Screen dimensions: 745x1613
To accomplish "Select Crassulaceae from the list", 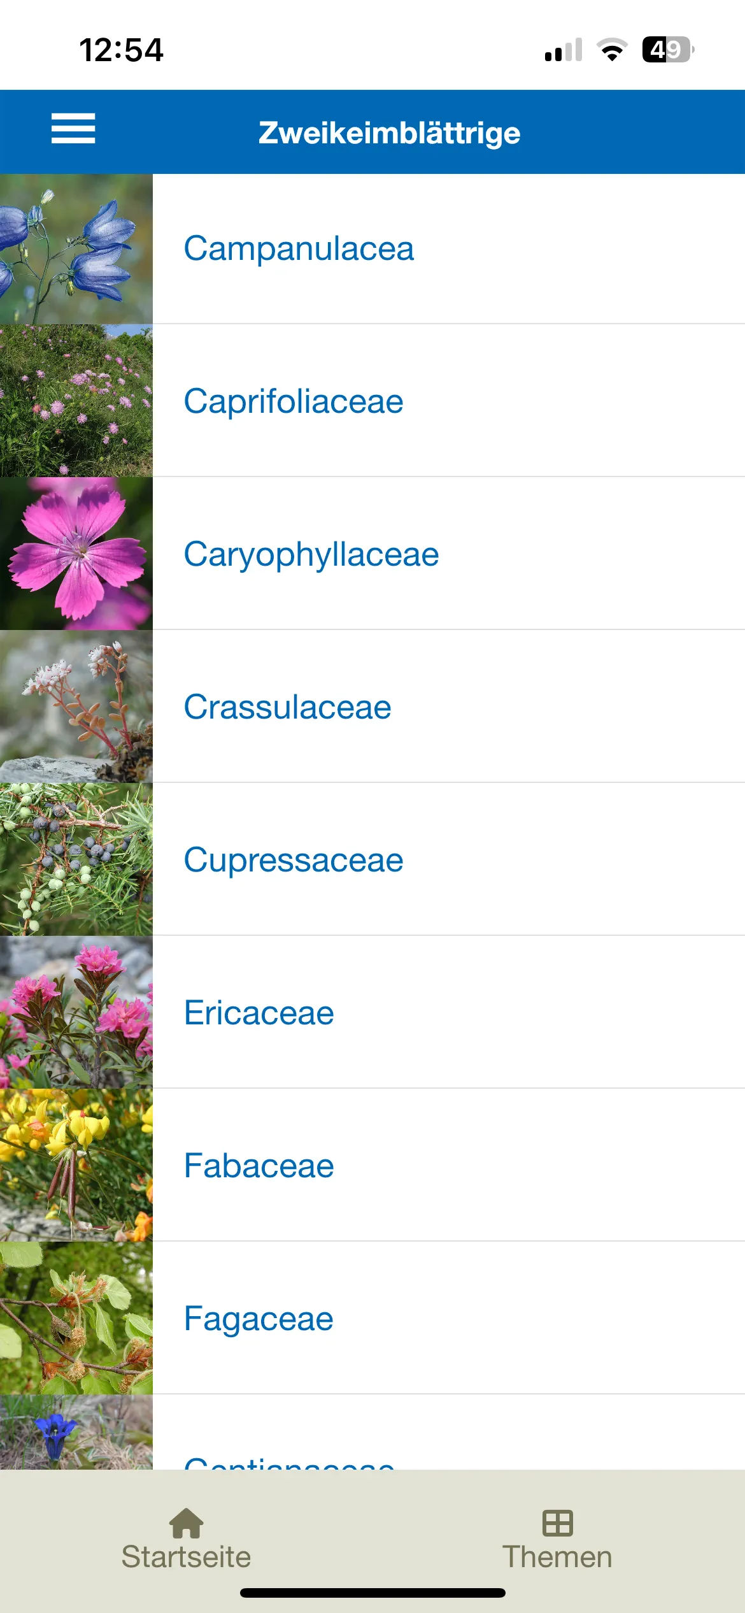I will tap(287, 707).
